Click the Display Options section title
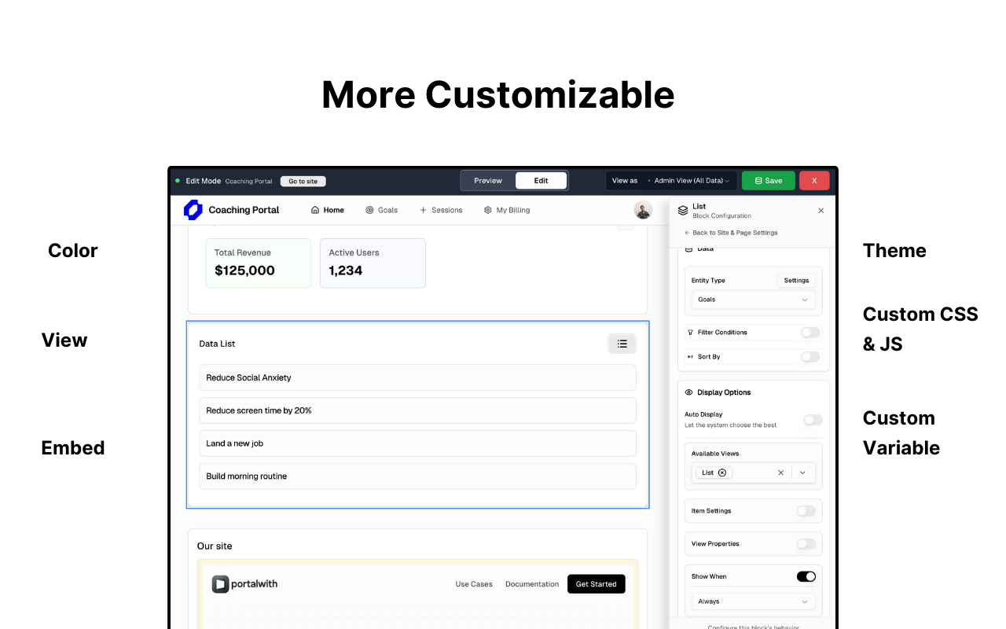Viewport: 1006px width, 629px height. click(x=724, y=392)
